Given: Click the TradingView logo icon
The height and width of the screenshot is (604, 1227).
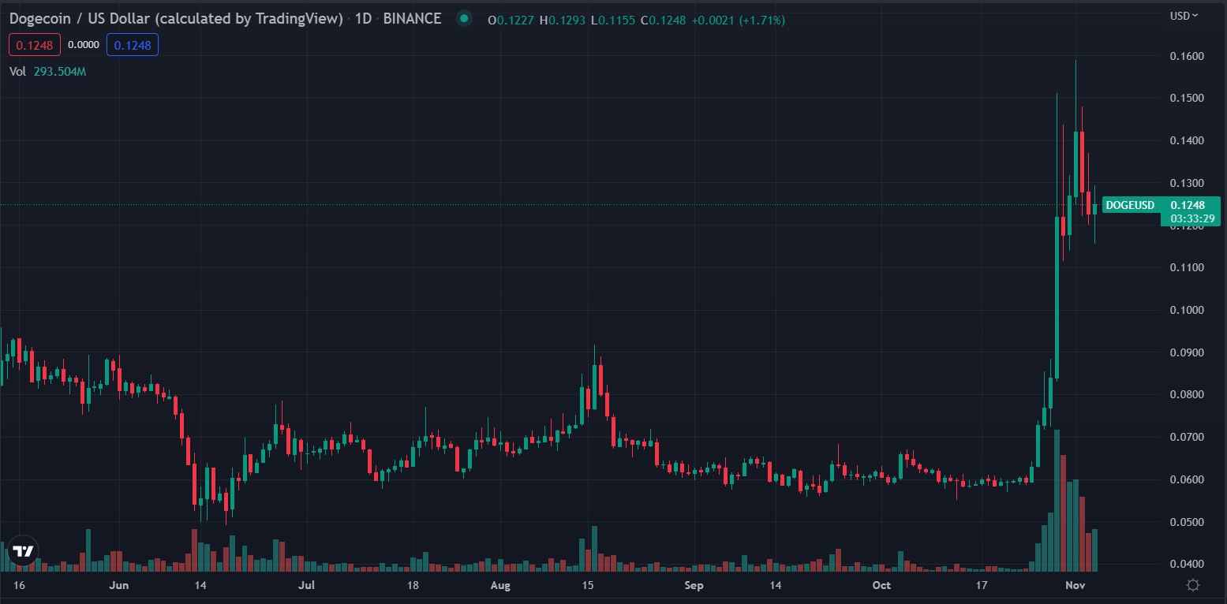Looking at the screenshot, I should click(x=23, y=551).
